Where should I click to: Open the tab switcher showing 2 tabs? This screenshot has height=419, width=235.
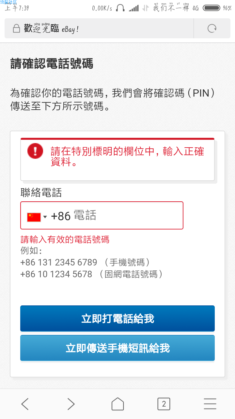pyautogui.click(x=164, y=404)
